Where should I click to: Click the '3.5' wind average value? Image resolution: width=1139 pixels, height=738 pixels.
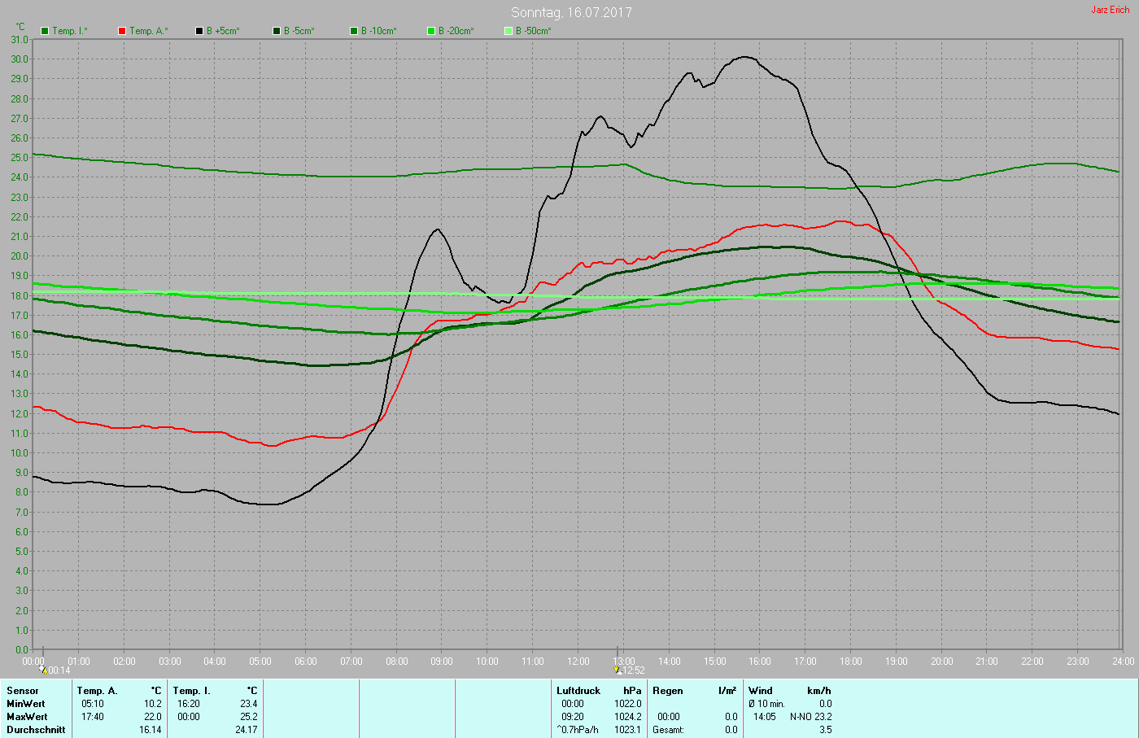point(826,730)
